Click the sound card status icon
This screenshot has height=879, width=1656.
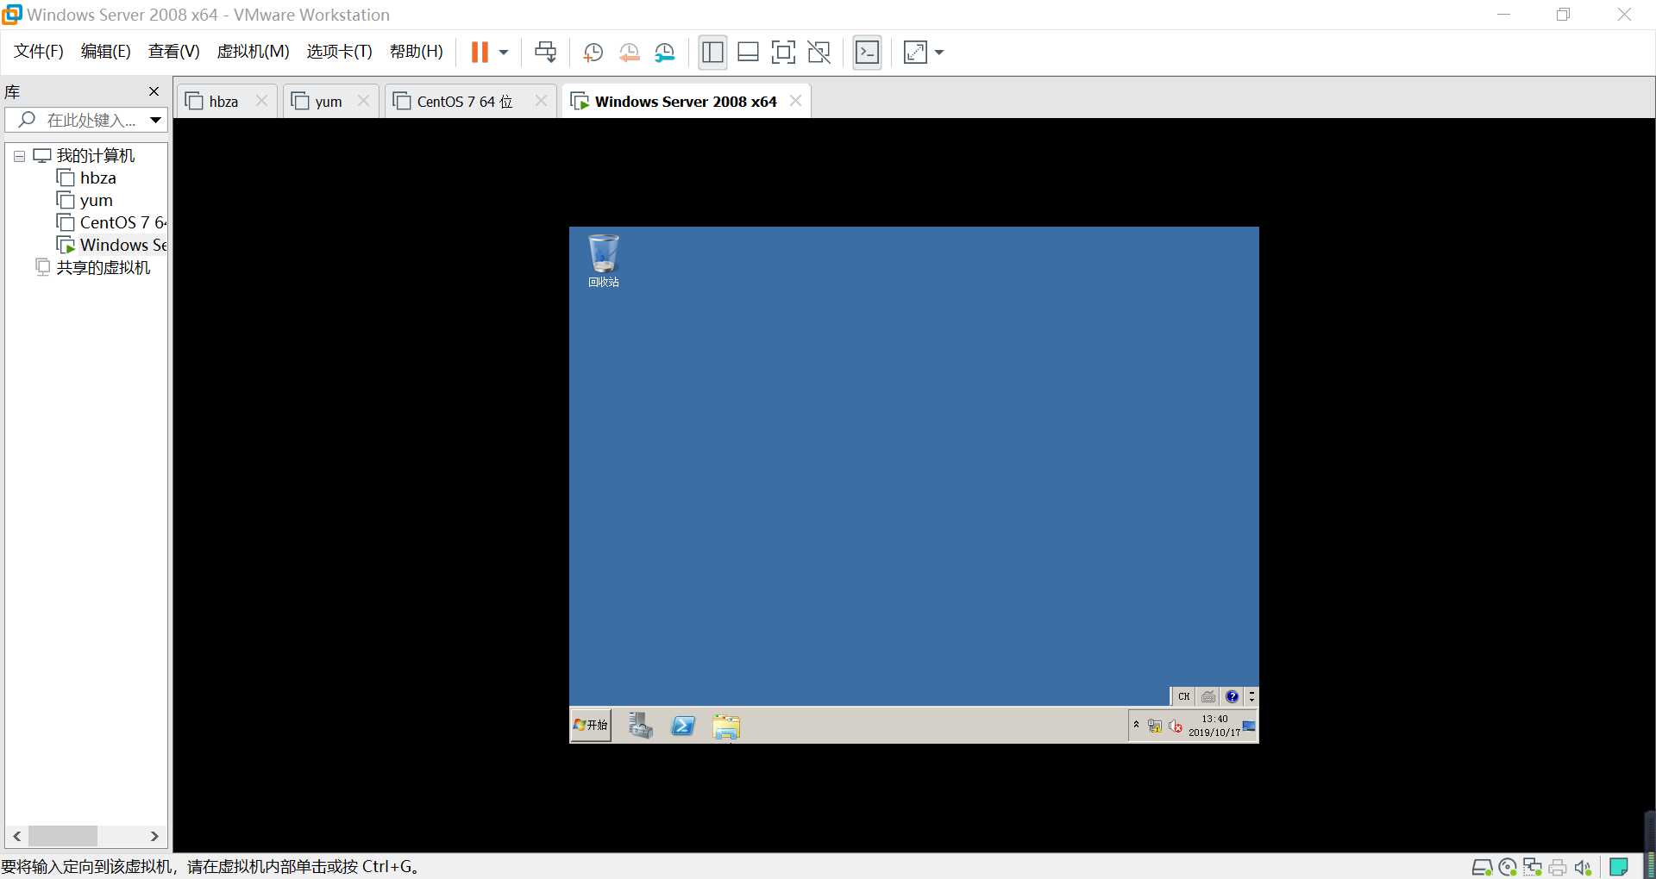click(1583, 867)
